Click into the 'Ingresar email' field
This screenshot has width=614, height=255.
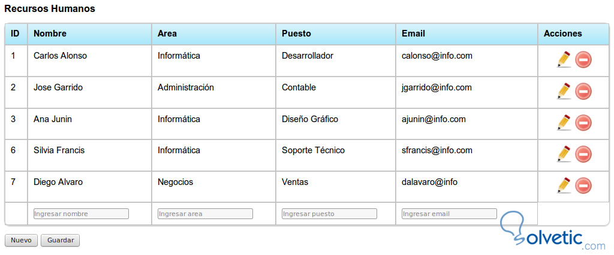(449, 214)
